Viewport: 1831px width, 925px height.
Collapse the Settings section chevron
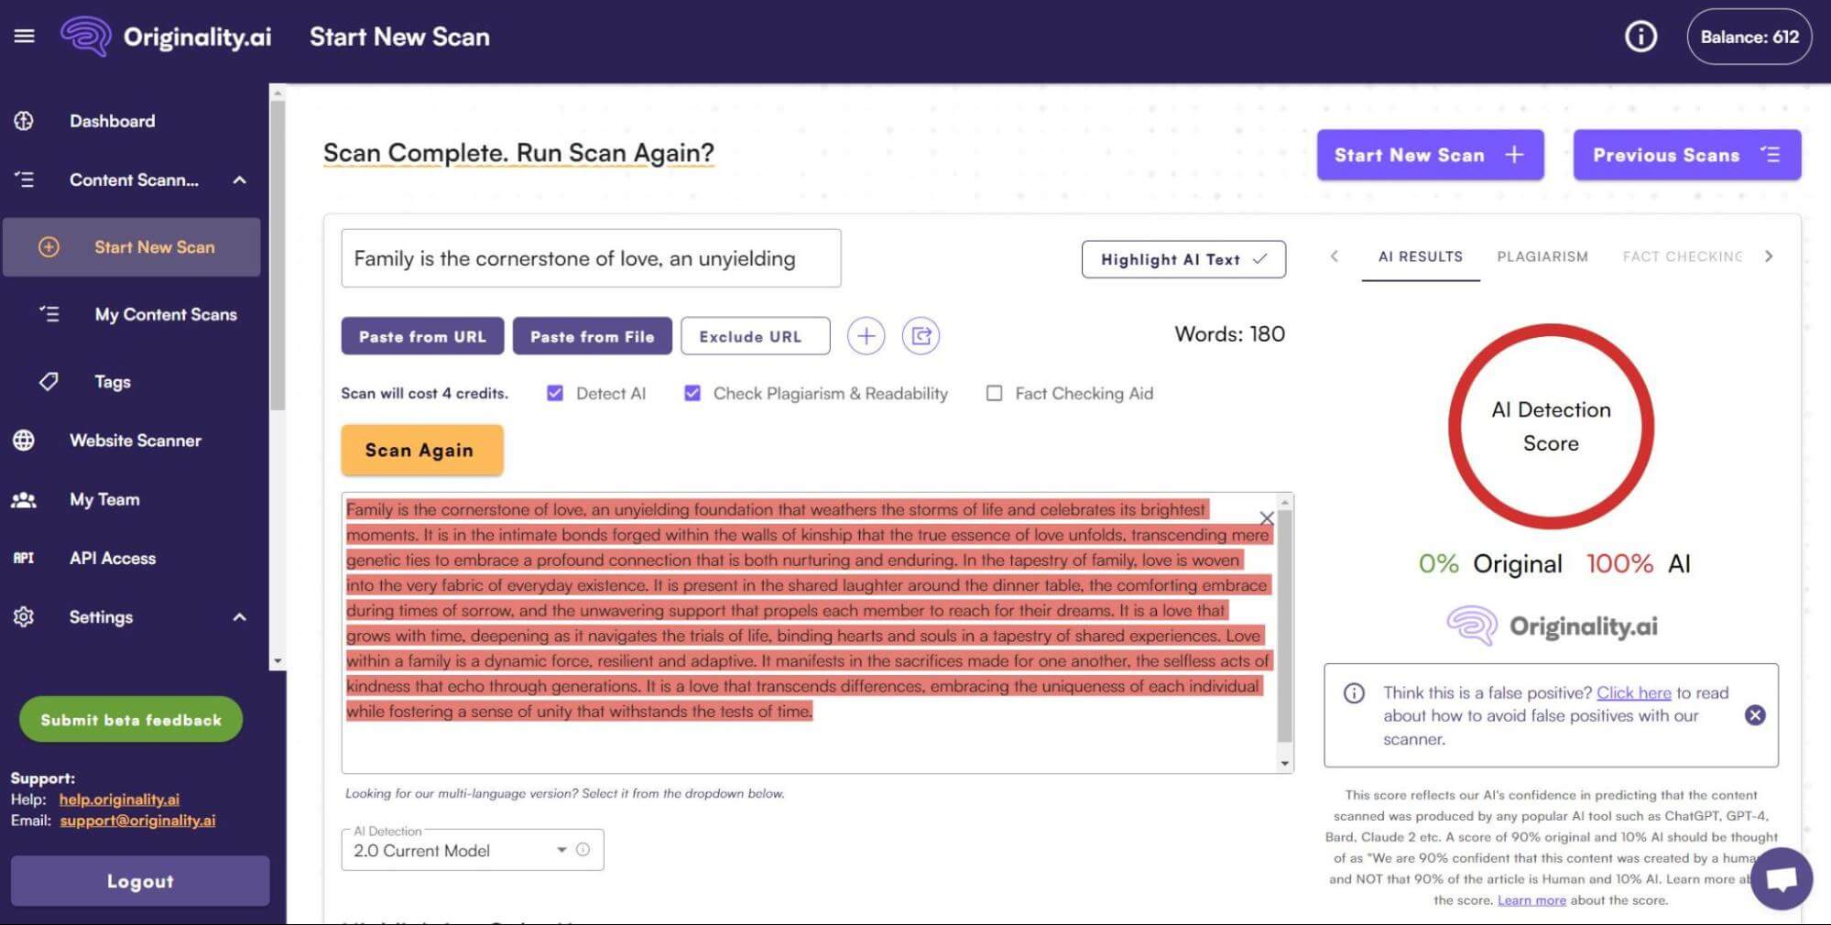coord(240,616)
